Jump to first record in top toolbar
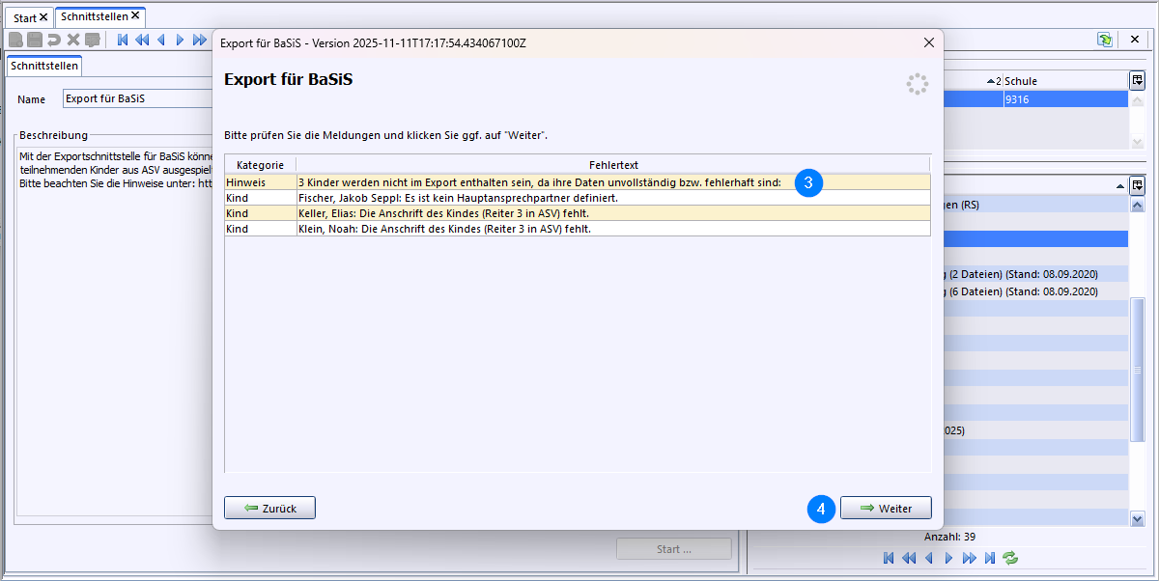This screenshot has height=581, width=1159. [x=123, y=40]
